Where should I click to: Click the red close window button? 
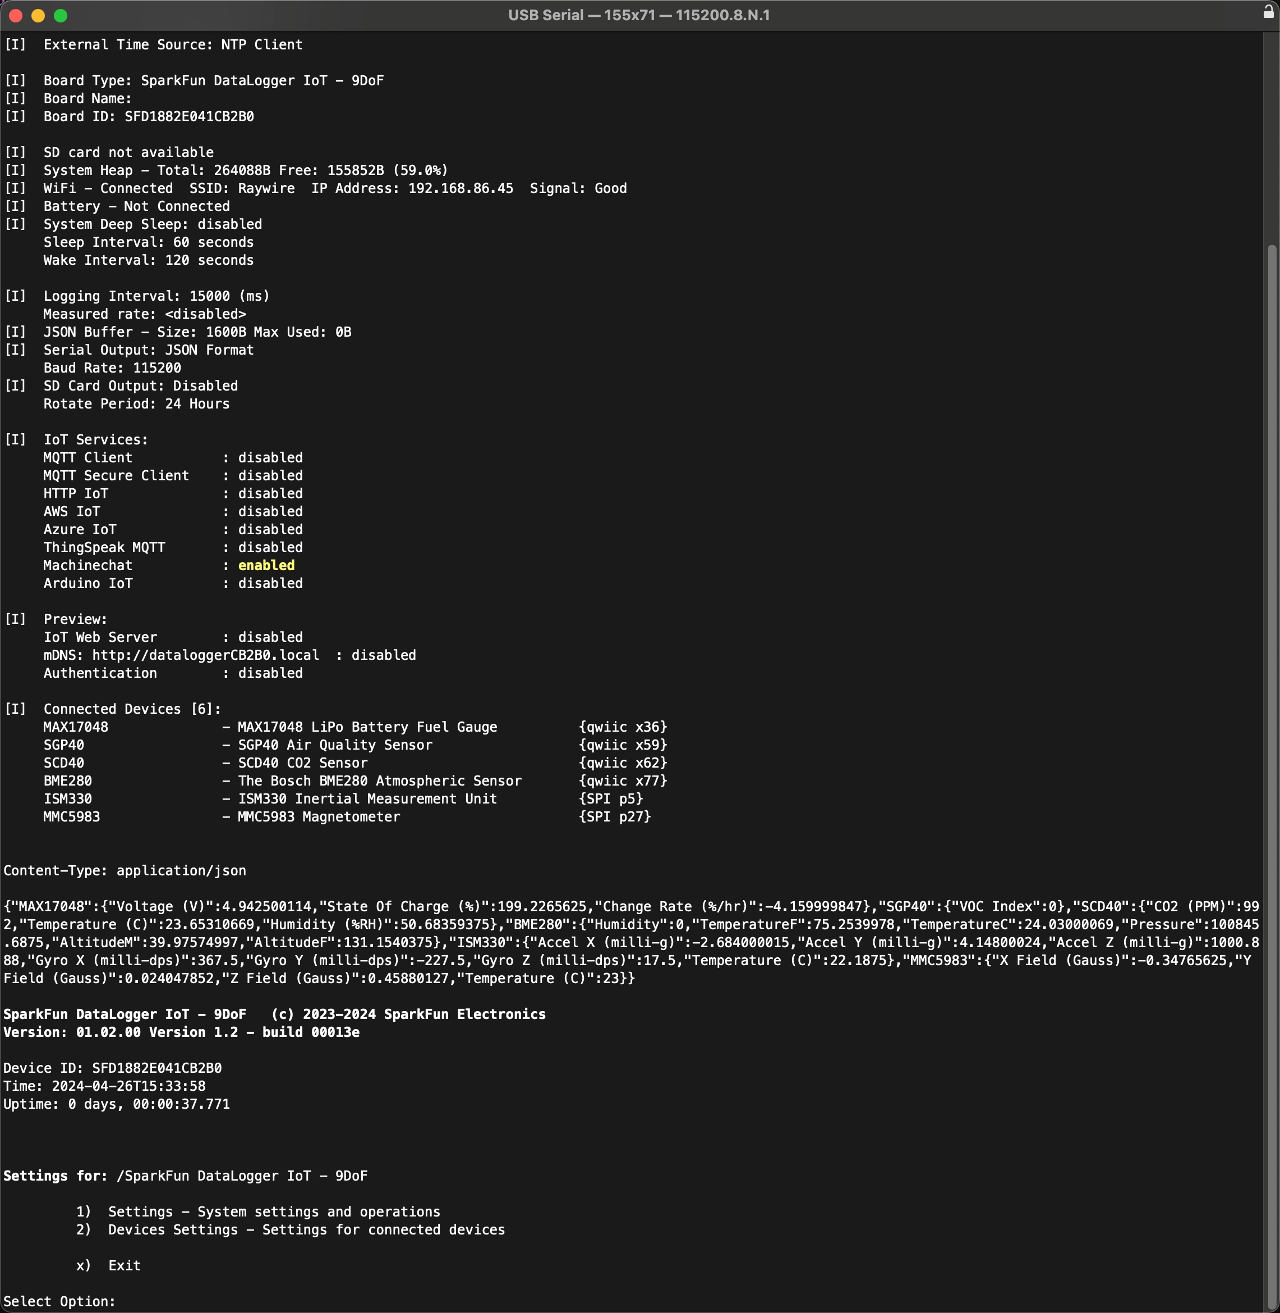tap(16, 16)
